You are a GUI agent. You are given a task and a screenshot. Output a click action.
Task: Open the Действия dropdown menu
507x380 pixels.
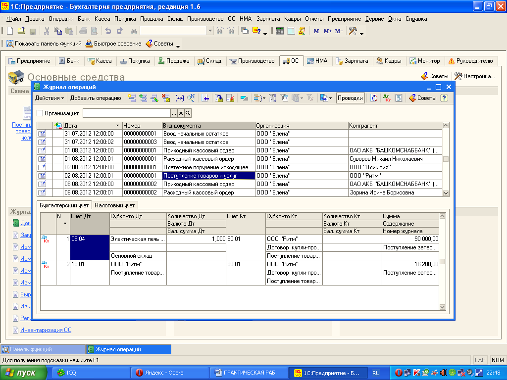[x=49, y=98]
